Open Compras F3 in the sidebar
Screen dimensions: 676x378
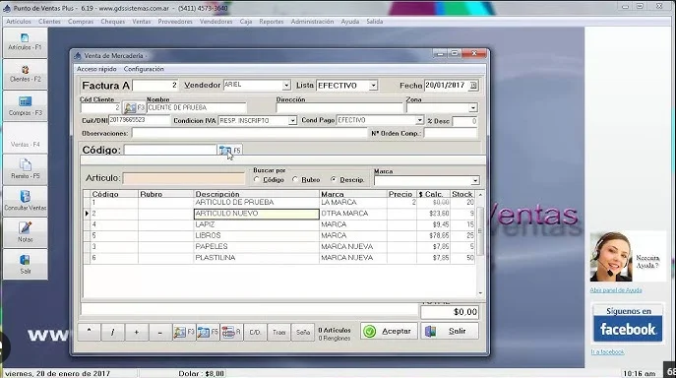[25, 106]
